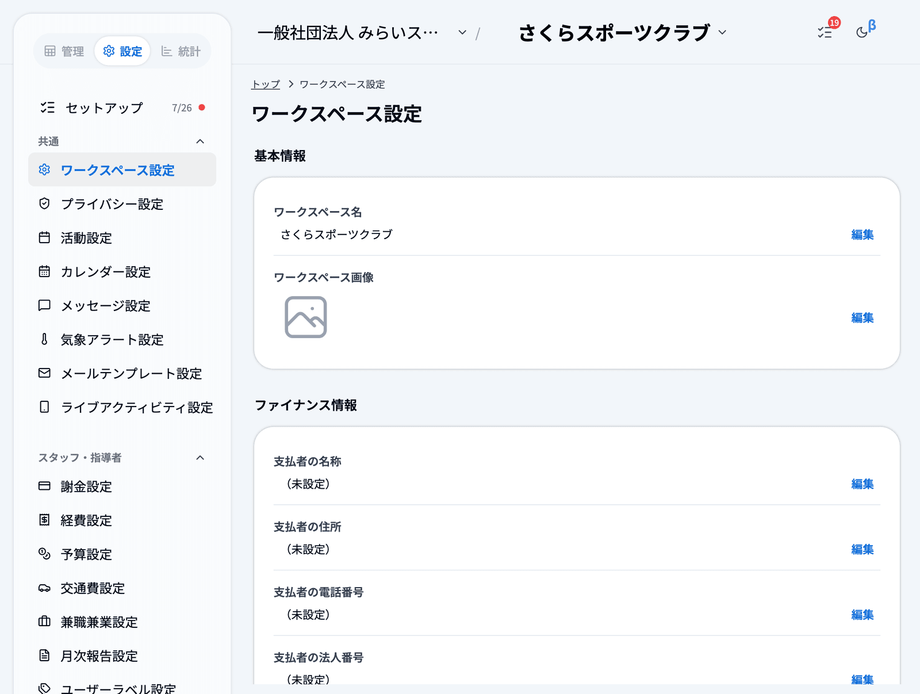The height and width of the screenshot is (694, 920).
Task: Switch to 設定 tab
Action: point(122,51)
